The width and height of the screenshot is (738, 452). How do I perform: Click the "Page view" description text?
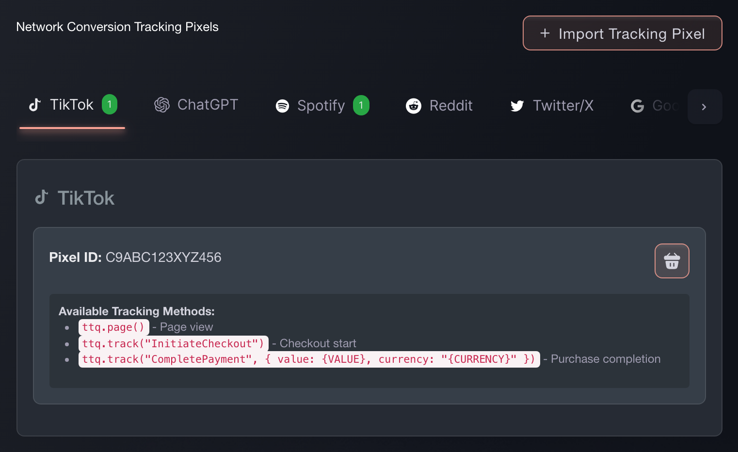pyautogui.click(x=186, y=327)
